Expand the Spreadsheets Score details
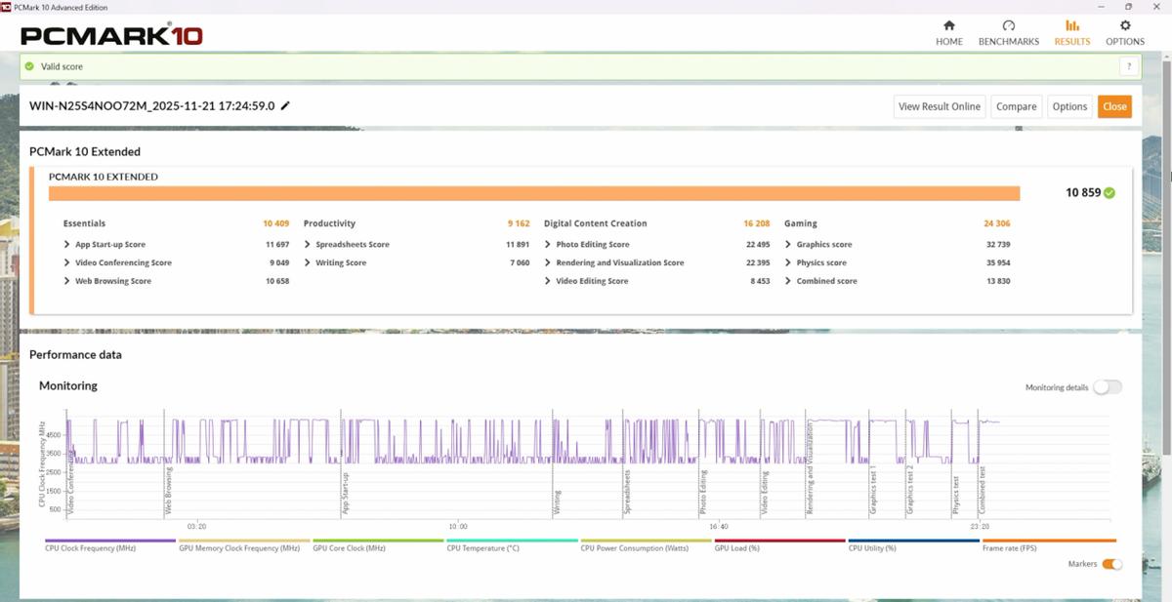The image size is (1172, 602). [x=308, y=245]
